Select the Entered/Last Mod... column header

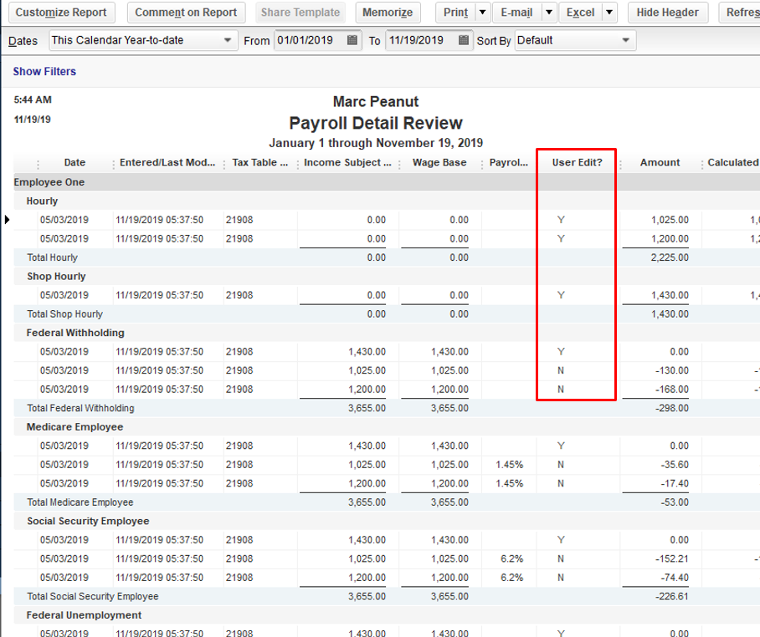(167, 163)
